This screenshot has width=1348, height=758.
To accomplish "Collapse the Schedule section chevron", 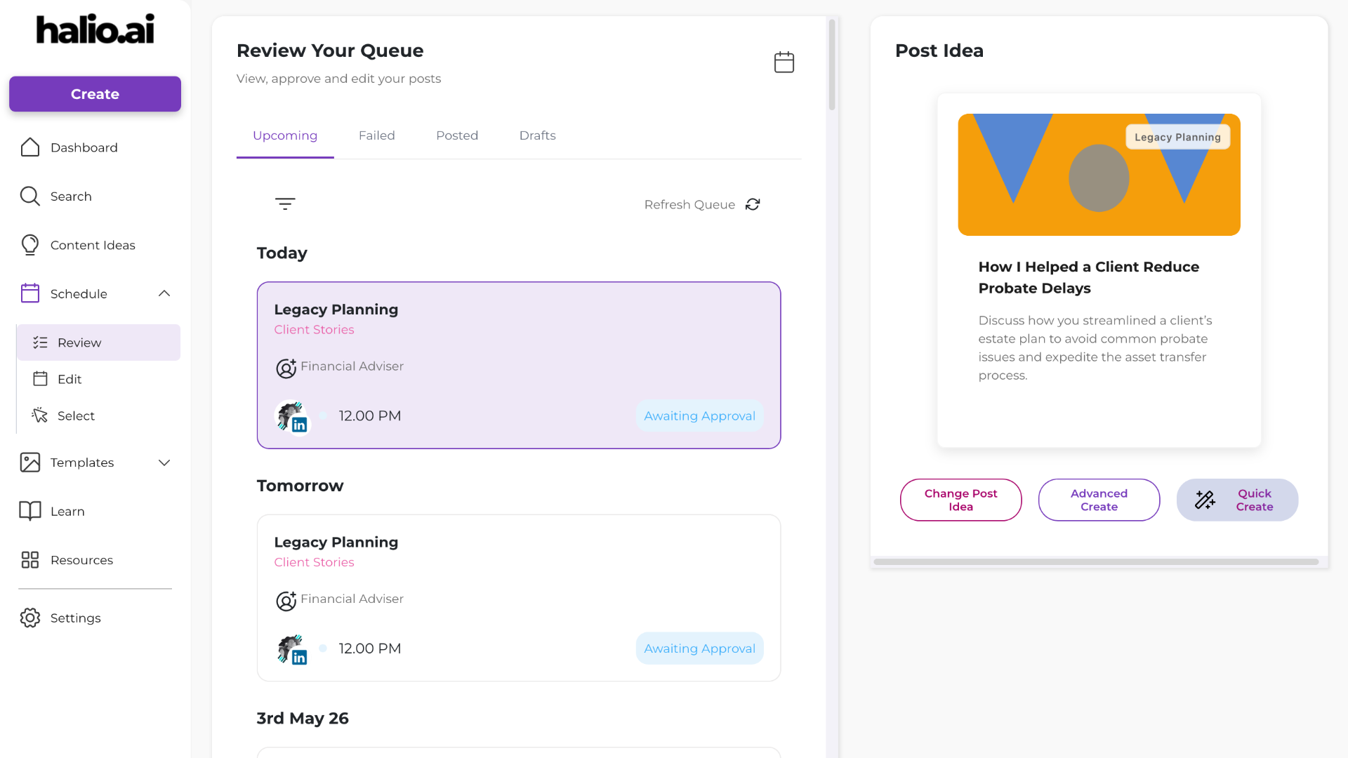I will point(164,293).
